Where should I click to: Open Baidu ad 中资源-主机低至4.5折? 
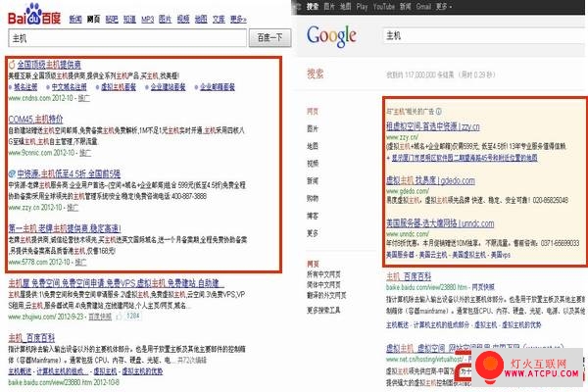(69, 173)
